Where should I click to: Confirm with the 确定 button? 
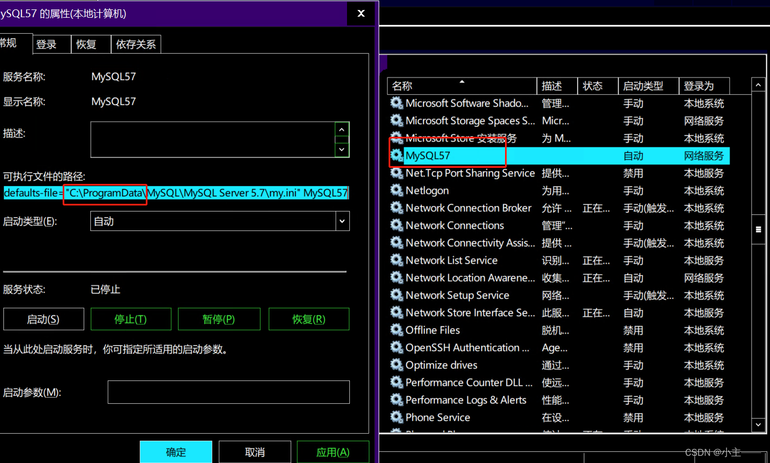click(176, 452)
